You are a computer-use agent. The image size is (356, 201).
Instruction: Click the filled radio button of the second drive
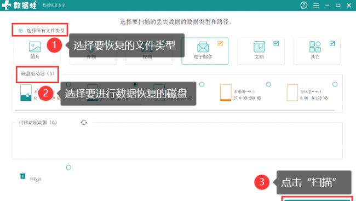135,84
